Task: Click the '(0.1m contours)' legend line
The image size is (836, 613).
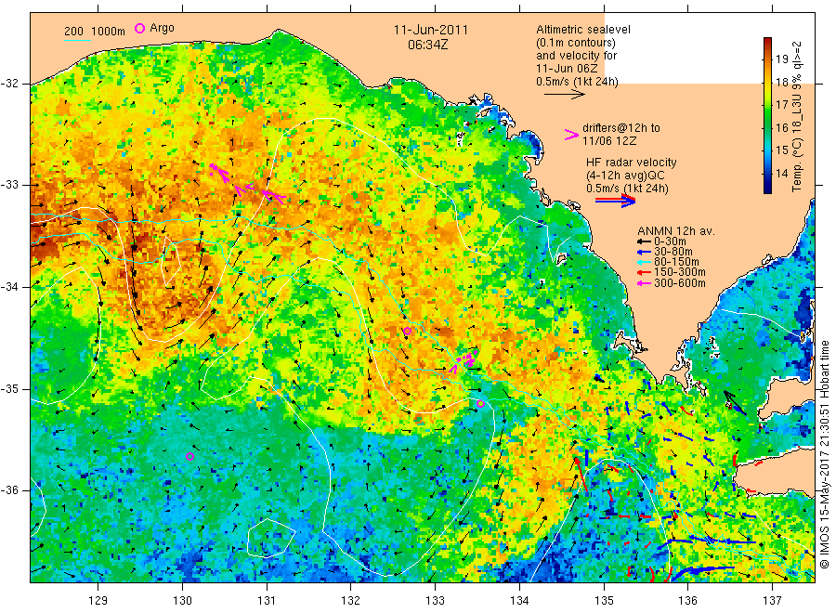Action: click(576, 43)
